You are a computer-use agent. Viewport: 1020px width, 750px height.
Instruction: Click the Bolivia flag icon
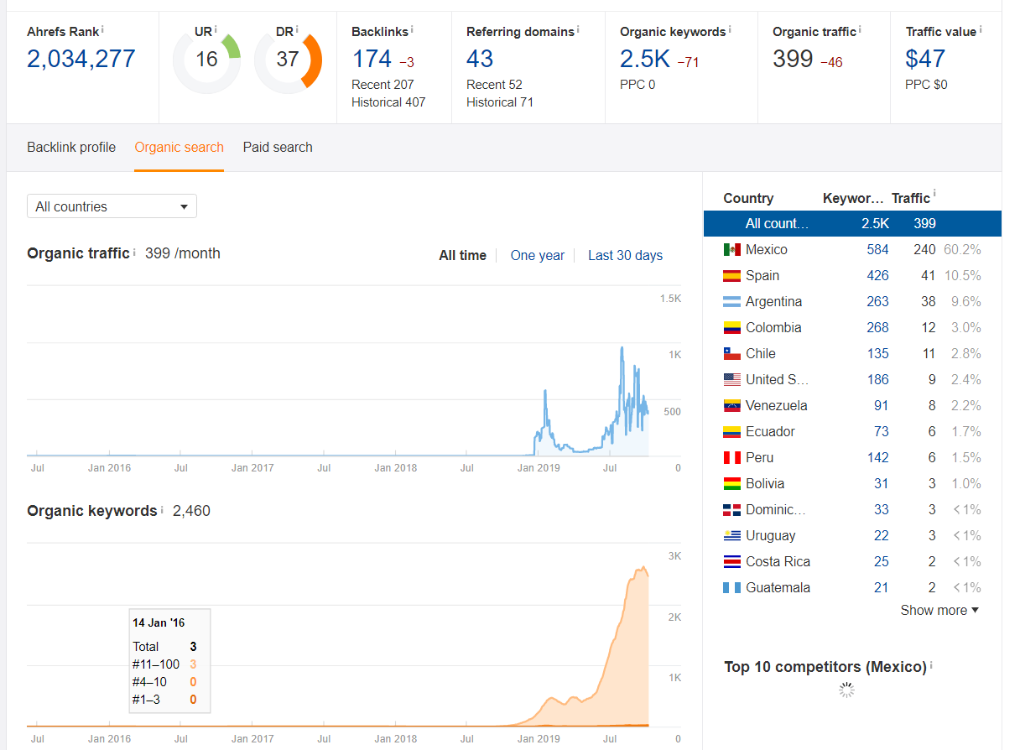point(731,484)
